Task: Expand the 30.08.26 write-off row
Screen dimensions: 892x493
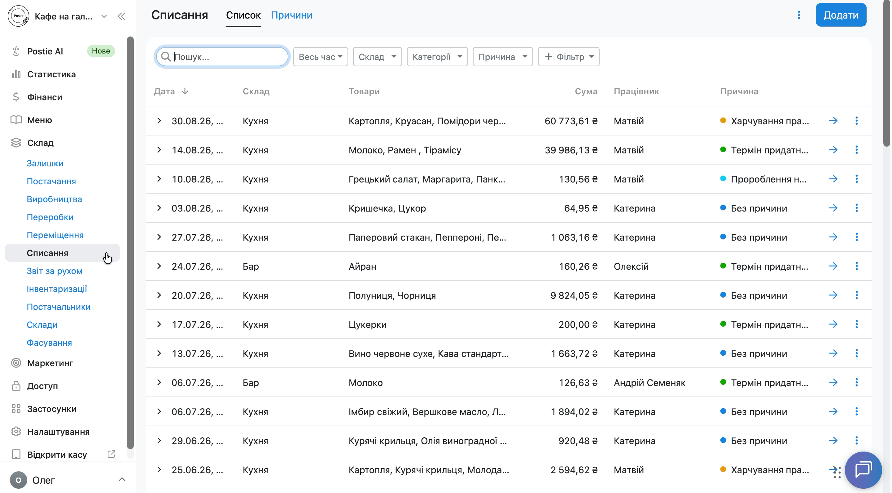Action: (x=159, y=121)
